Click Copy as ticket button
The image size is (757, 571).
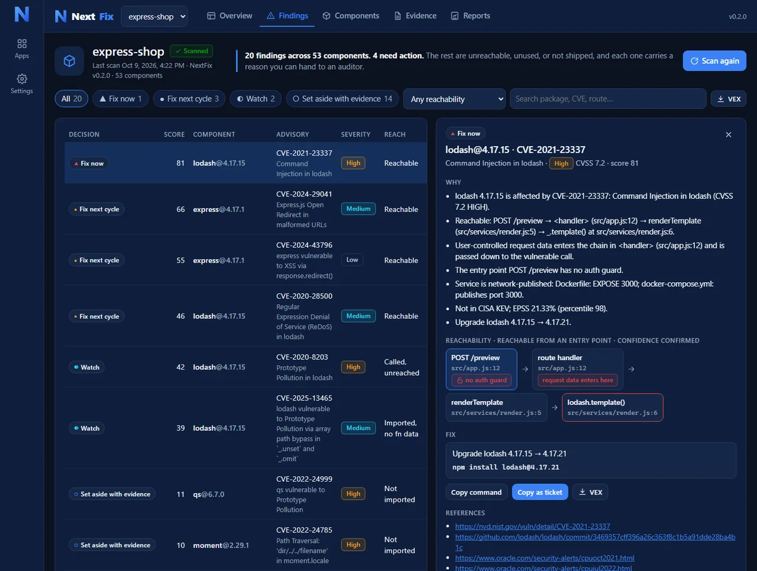pyautogui.click(x=540, y=492)
